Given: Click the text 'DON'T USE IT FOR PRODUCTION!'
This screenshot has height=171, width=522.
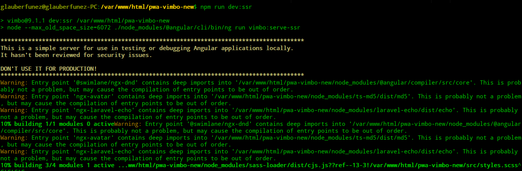Looking at the screenshot, I should tap(49, 69).
